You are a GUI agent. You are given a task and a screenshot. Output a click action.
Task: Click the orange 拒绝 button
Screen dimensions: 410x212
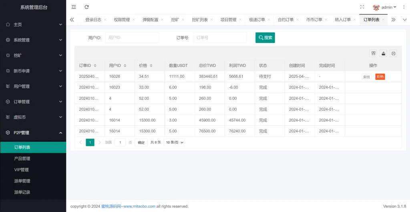pos(380,77)
